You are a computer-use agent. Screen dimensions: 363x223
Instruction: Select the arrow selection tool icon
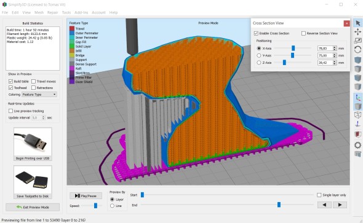coord(357,23)
